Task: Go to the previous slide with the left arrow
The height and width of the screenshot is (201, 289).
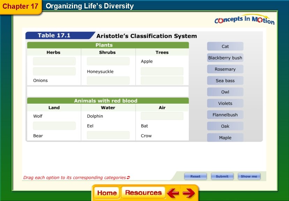Action: 173,193
